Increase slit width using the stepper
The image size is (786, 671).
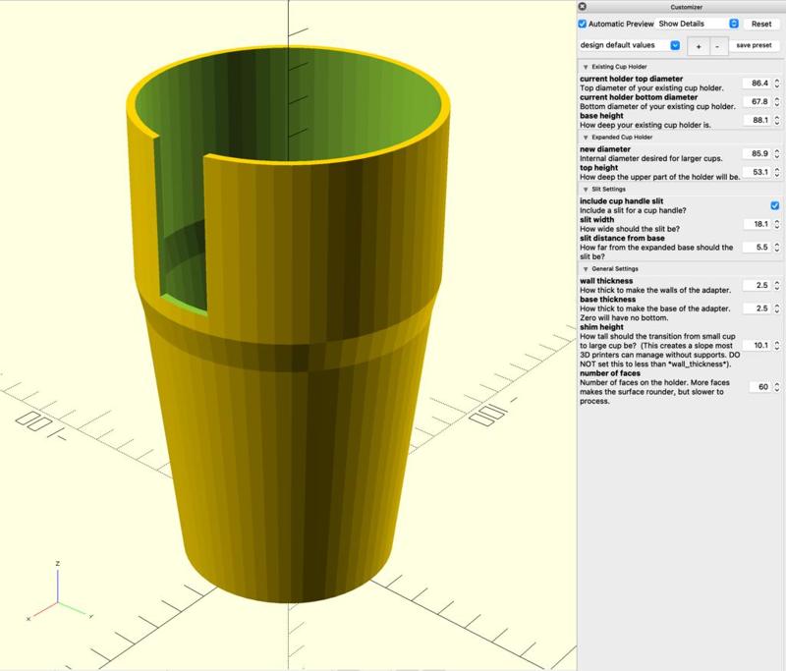click(776, 220)
